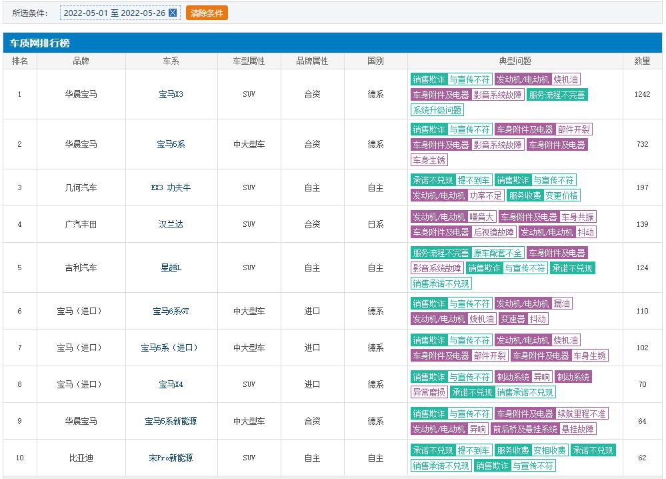Open the 宋Pro新能源 series link
Screen dimensions: 666x479
pyautogui.click(x=171, y=458)
